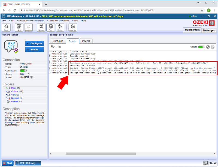Click the OZEKI logo

(204, 23)
